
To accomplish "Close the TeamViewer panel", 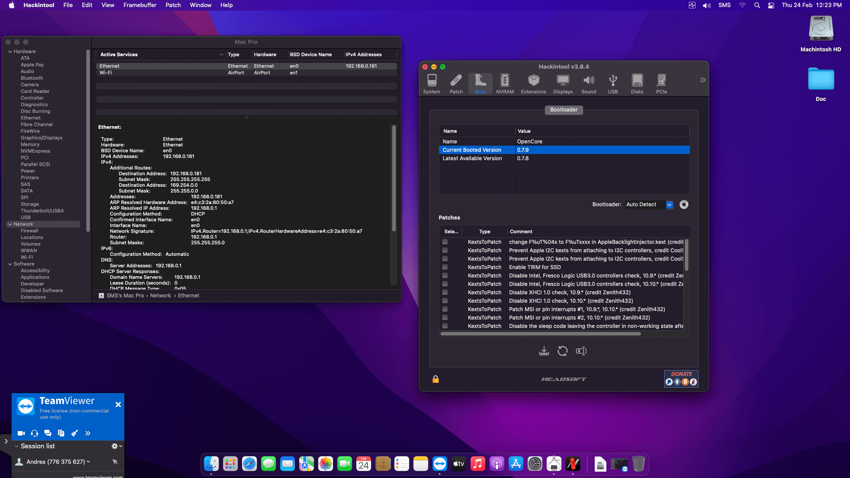I will [118, 405].
